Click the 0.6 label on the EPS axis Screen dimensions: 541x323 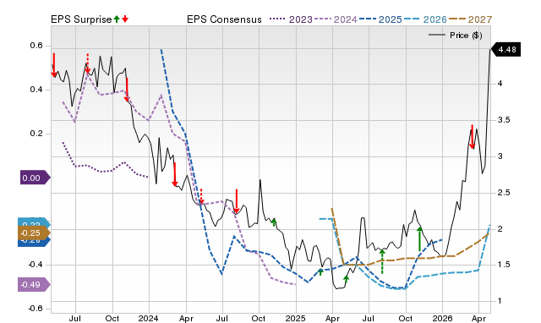click(x=36, y=46)
